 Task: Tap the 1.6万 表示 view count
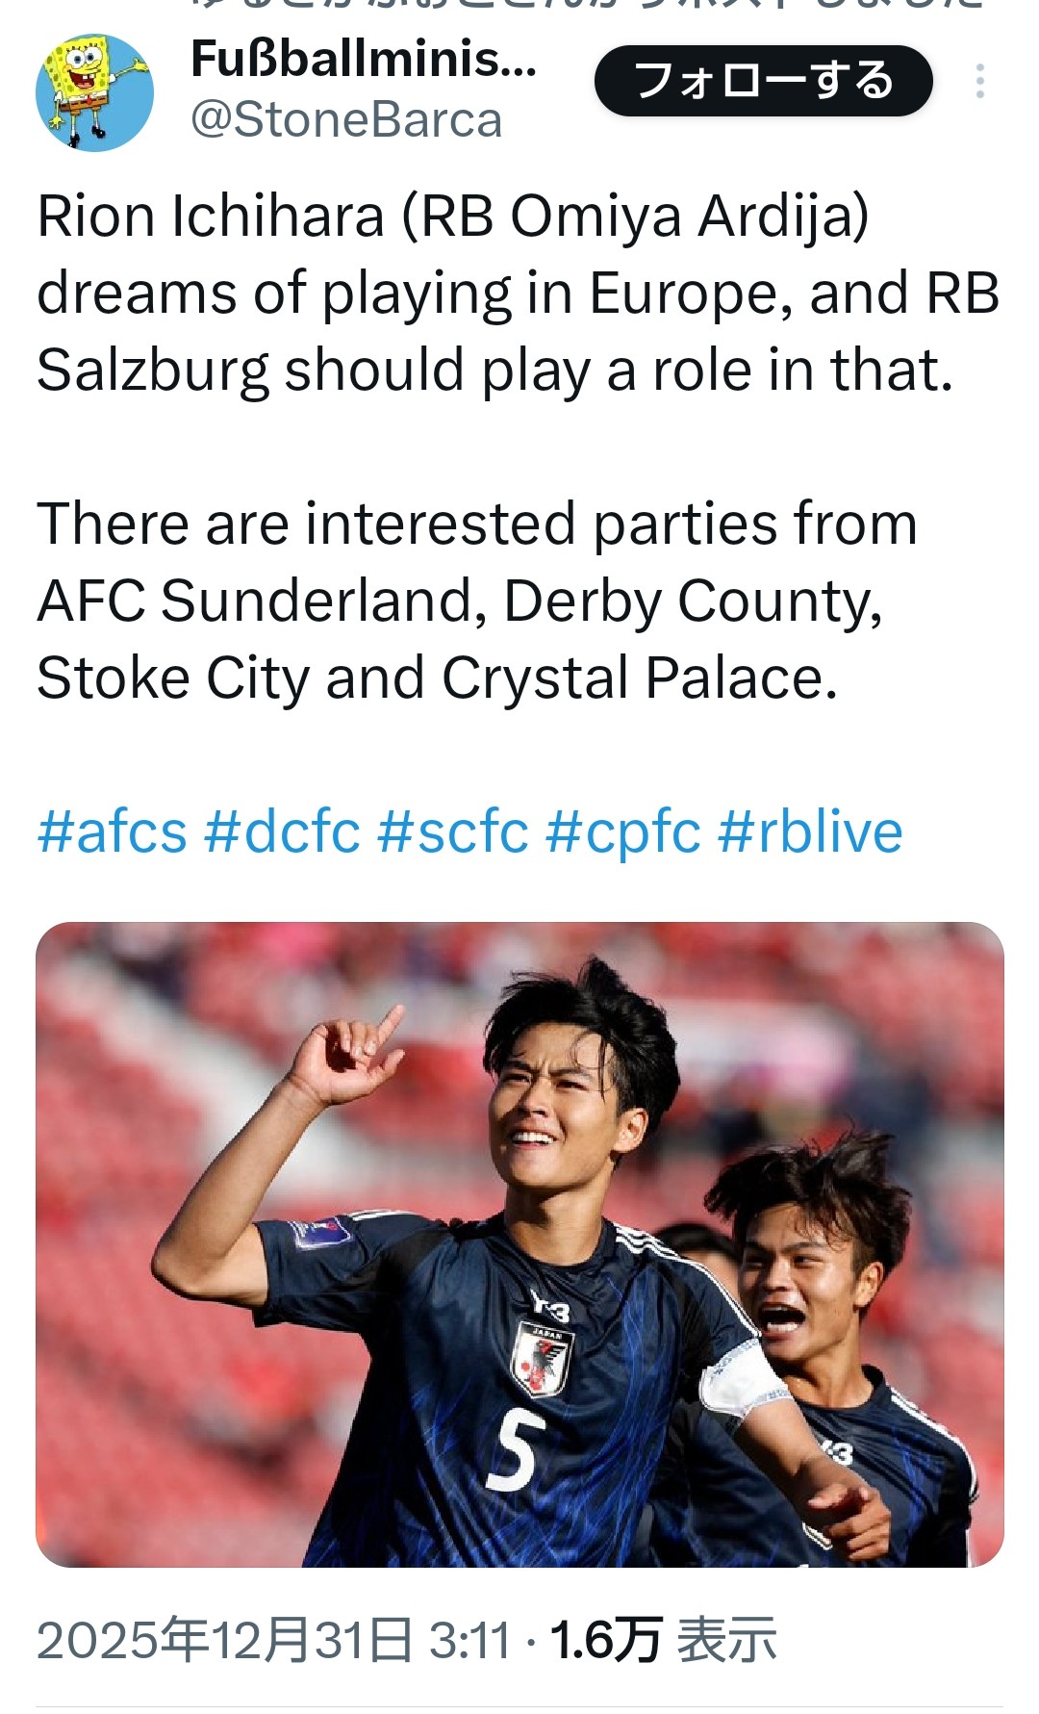click(663, 1640)
